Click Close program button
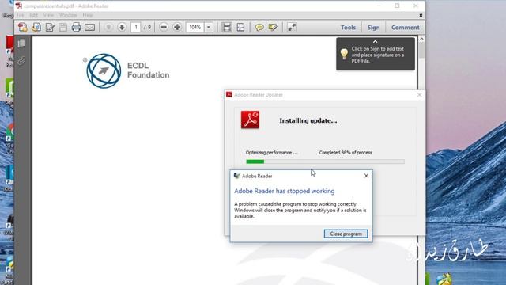The height and width of the screenshot is (285, 506). [346, 234]
